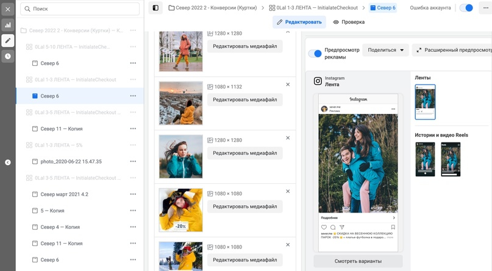This screenshot has width=492, height=271.
Task: Open the bar chart insights icon
Action: 7,25
